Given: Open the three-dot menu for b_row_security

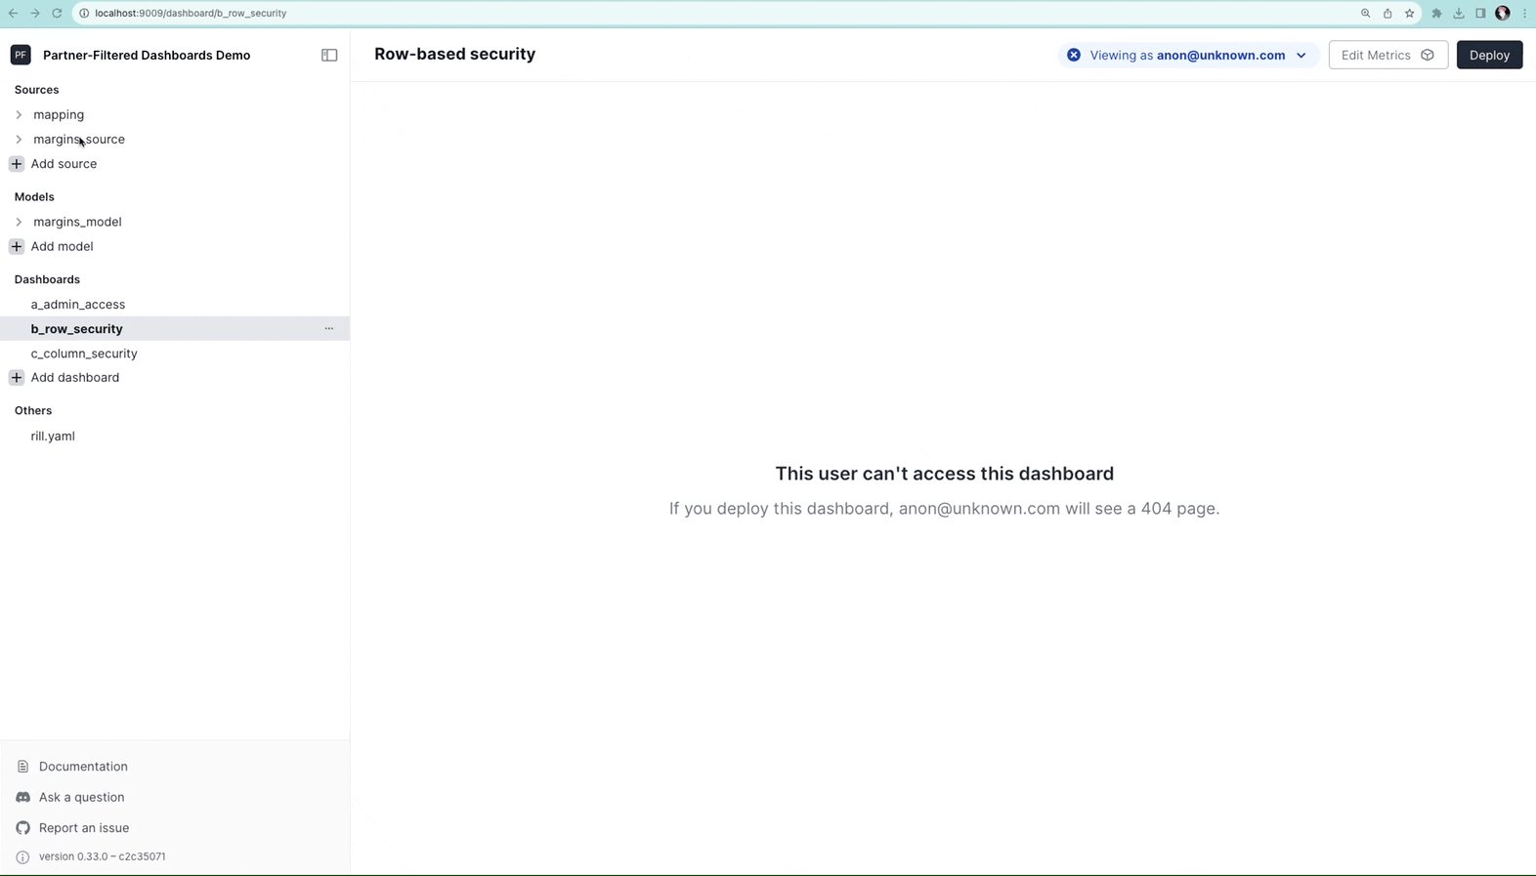Looking at the screenshot, I should click(x=329, y=329).
